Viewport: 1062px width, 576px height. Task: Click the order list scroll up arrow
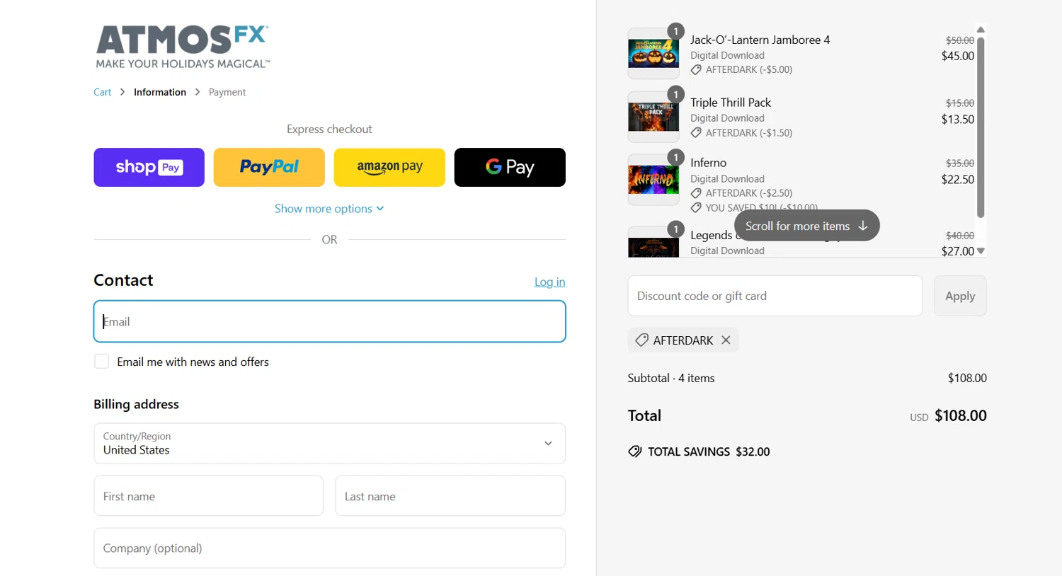click(x=981, y=30)
